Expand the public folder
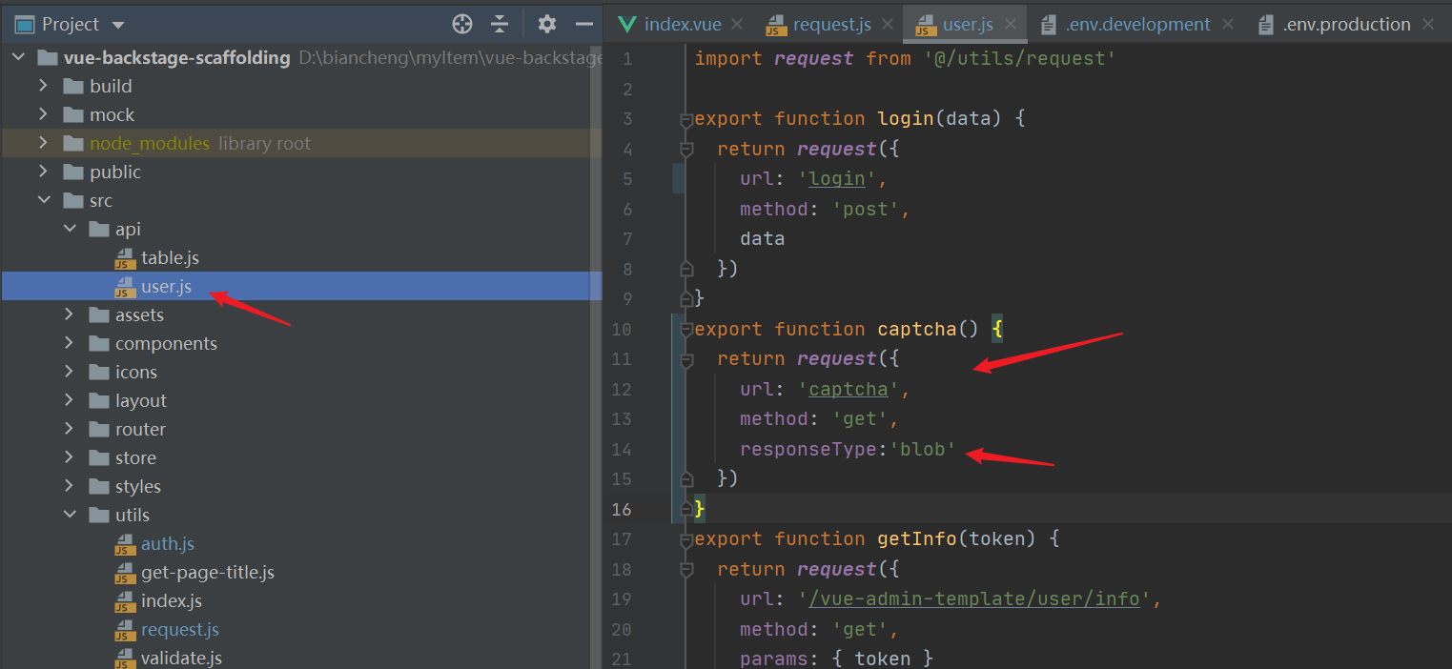This screenshot has height=669, width=1452. 43,172
